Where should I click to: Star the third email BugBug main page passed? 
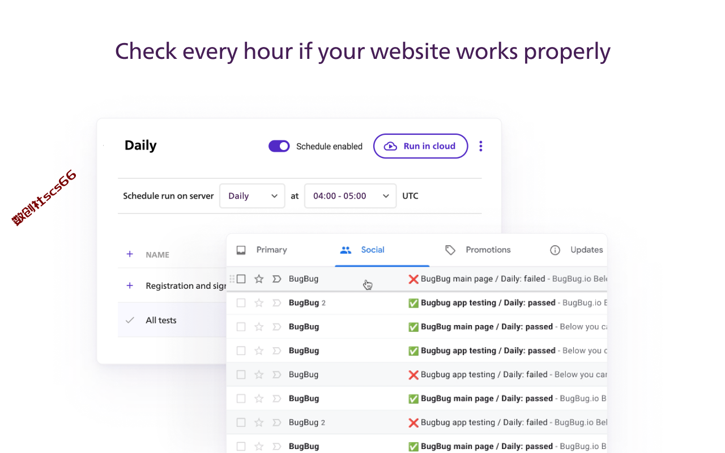pos(259,327)
